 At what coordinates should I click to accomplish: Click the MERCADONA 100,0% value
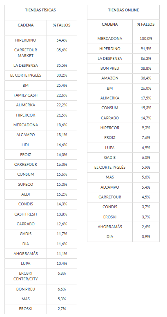[146, 39]
